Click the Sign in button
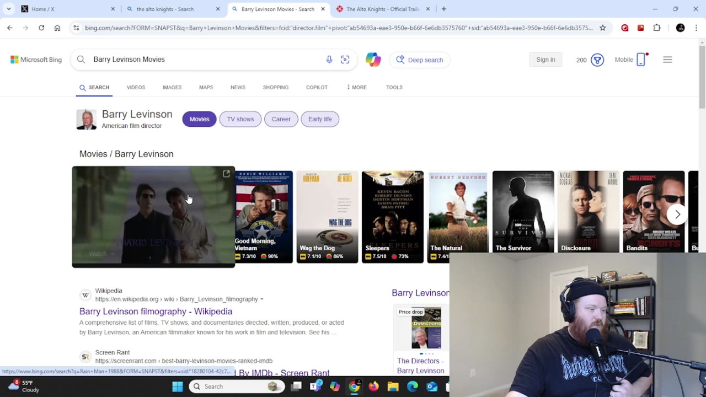Screen dimensions: 706x397 tap(545, 60)
